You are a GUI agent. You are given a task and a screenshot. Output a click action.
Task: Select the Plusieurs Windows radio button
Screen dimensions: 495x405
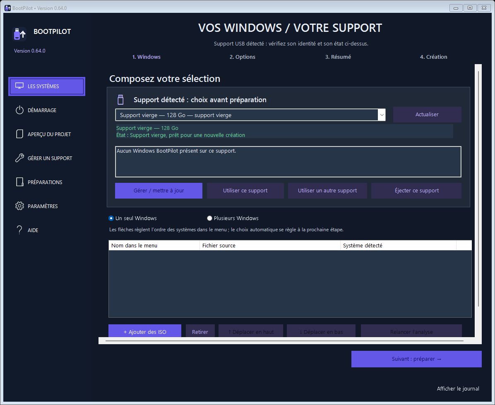point(209,218)
